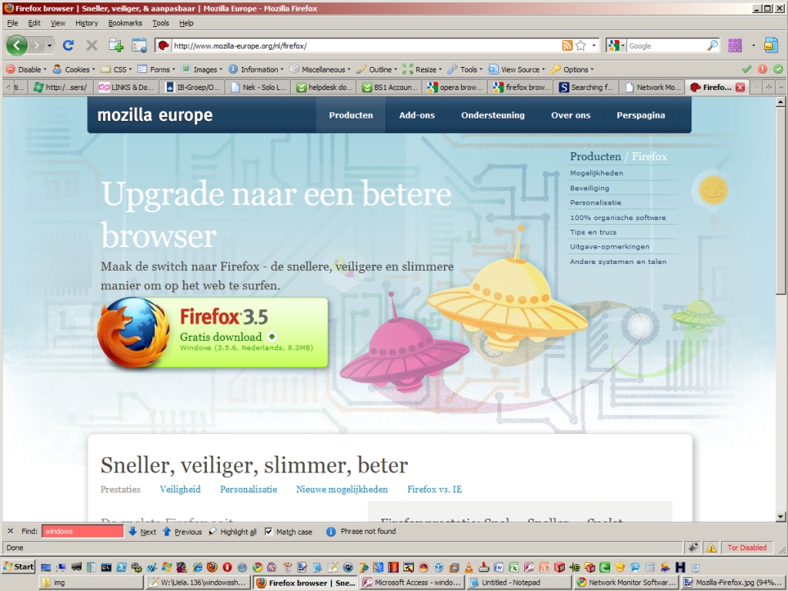Go back with the green Back arrow
Image resolution: width=788 pixels, height=591 pixels.
pos(17,45)
